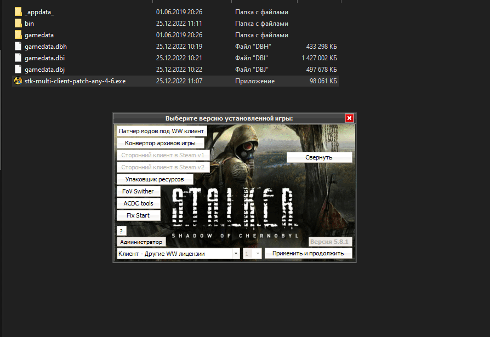
Task: Click the gamedata folder icon
Action: [18, 35]
